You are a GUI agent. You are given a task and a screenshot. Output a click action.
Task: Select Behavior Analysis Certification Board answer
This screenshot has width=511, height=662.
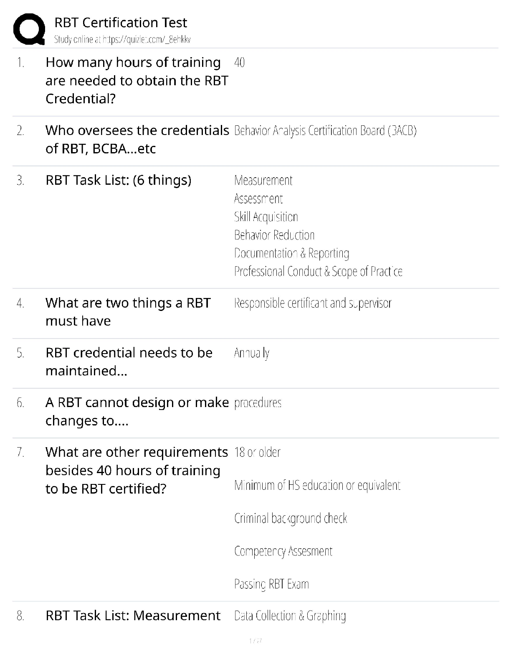(x=325, y=131)
